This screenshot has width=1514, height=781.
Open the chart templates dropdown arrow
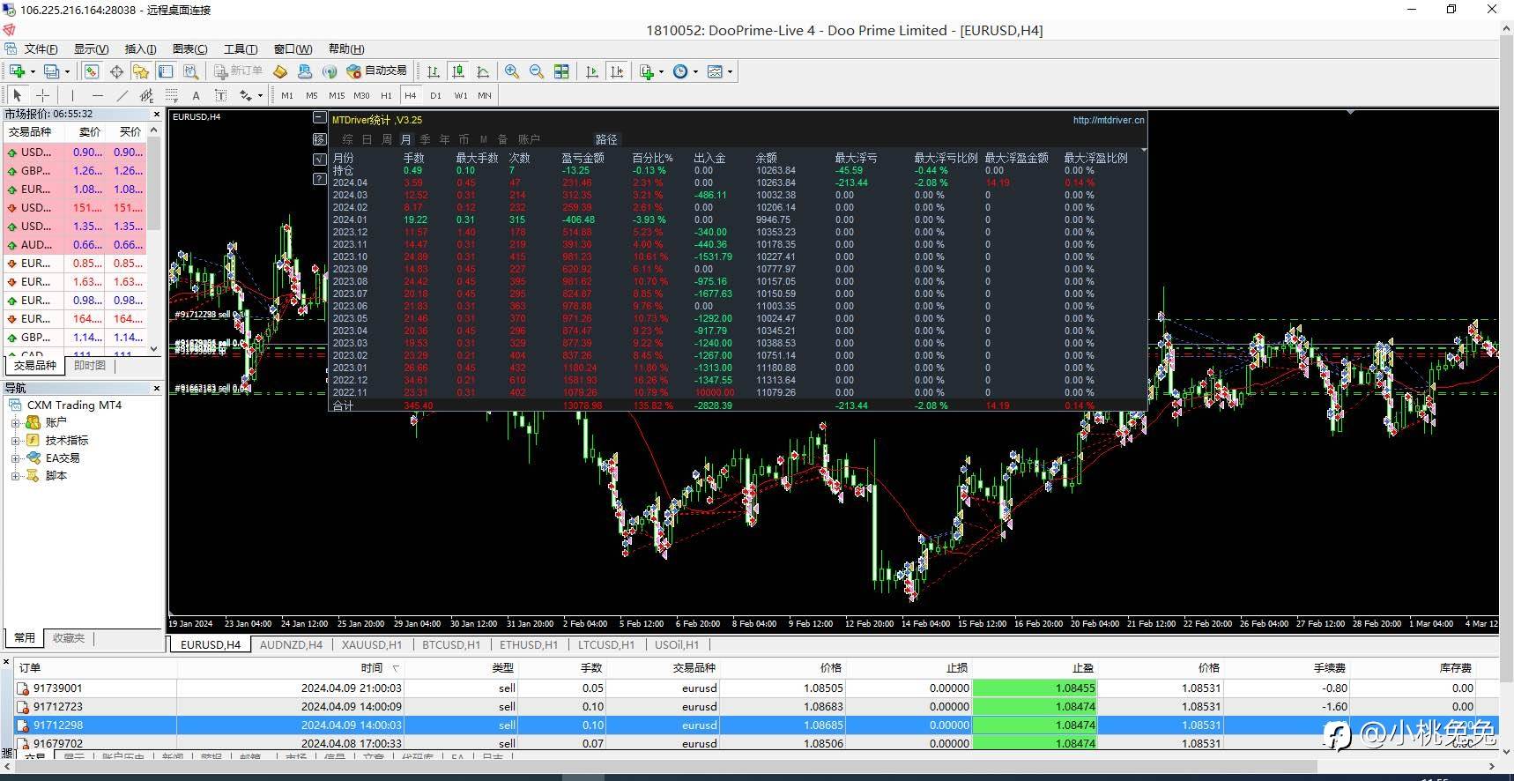(730, 72)
